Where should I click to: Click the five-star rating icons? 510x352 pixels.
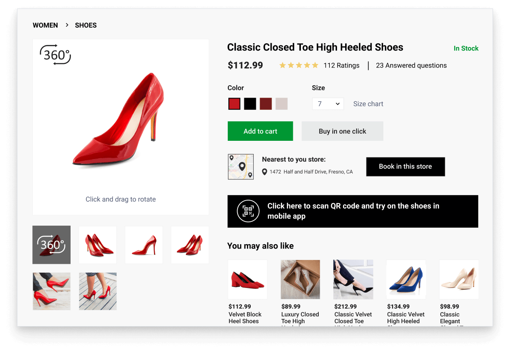click(298, 65)
